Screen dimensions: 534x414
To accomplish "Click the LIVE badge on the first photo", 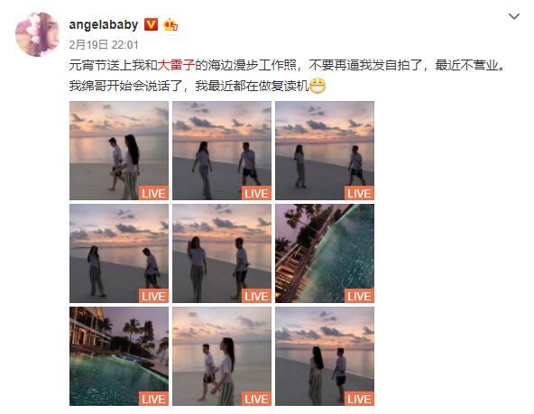I will click(x=153, y=193).
